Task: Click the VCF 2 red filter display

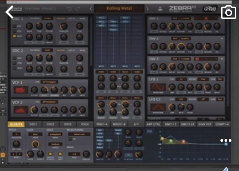Action: click(21, 110)
